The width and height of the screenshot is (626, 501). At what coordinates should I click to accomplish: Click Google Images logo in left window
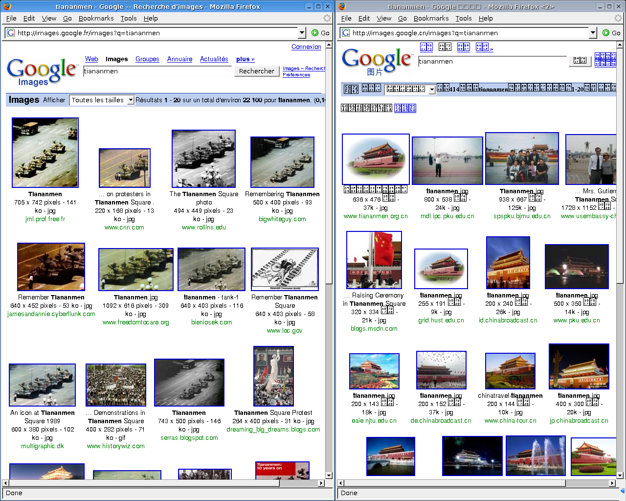42,71
